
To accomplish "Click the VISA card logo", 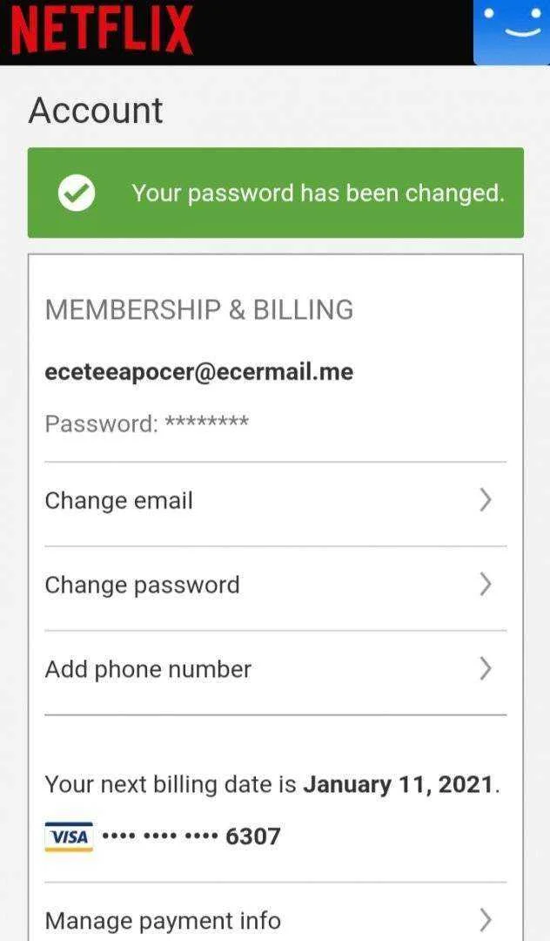I will tap(69, 836).
